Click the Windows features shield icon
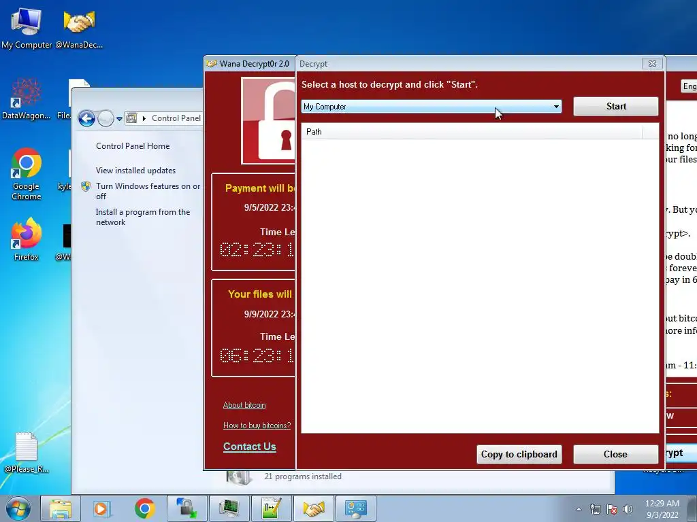This screenshot has height=522, width=697. (86, 186)
